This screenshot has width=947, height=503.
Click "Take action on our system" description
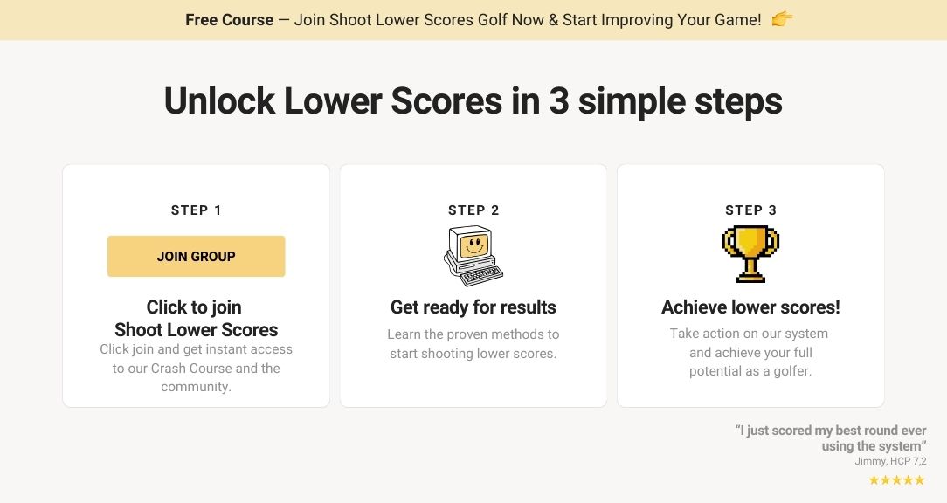click(x=750, y=352)
